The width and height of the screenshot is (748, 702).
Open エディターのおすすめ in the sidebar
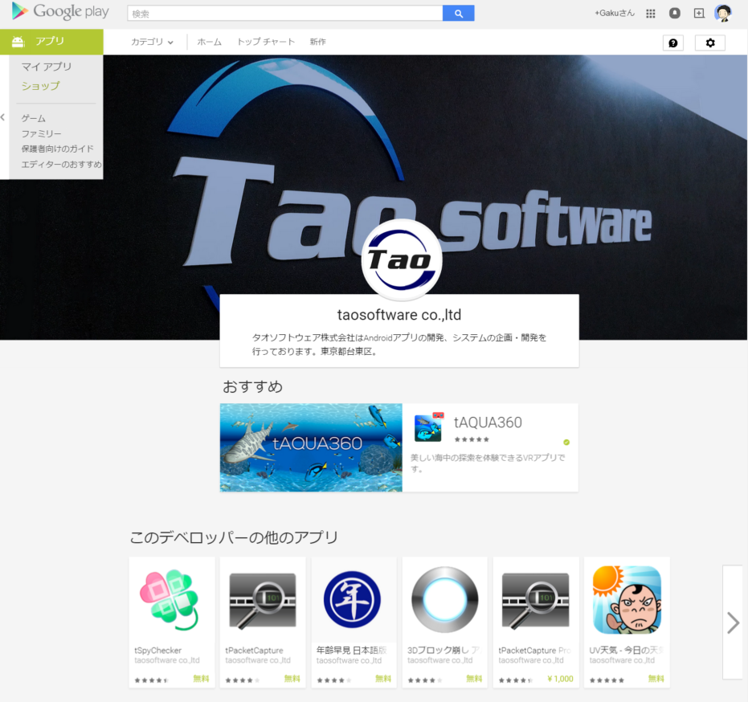pyautogui.click(x=61, y=165)
